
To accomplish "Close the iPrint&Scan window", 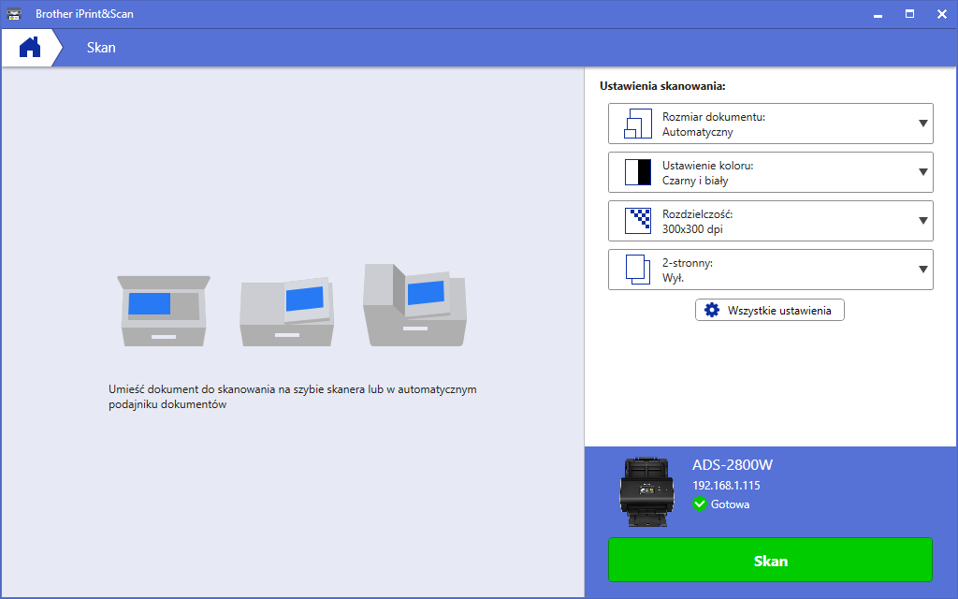I will pyautogui.click(x=941, y=14).
